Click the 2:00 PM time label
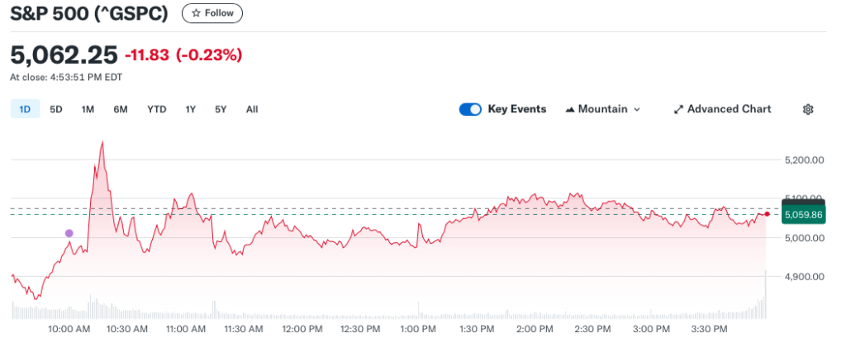846x362 pixels. 535,329
